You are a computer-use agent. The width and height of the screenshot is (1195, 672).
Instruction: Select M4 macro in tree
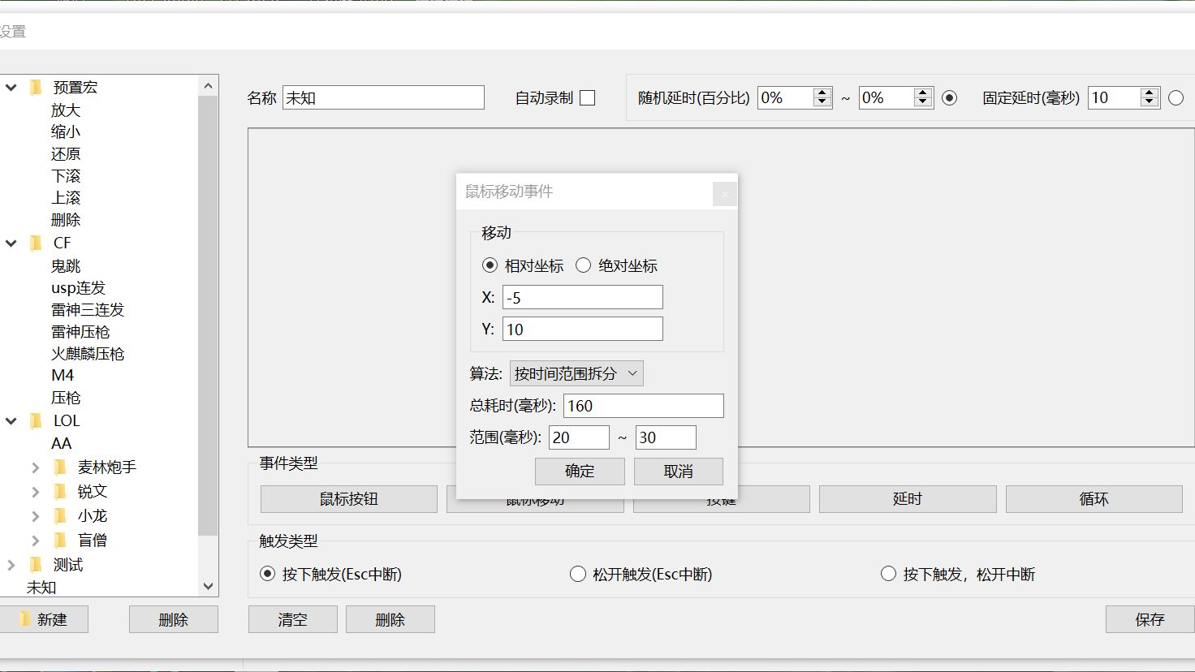[63, 375]
